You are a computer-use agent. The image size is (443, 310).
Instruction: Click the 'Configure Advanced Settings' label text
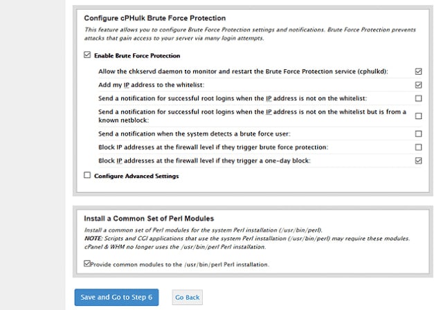136,176
